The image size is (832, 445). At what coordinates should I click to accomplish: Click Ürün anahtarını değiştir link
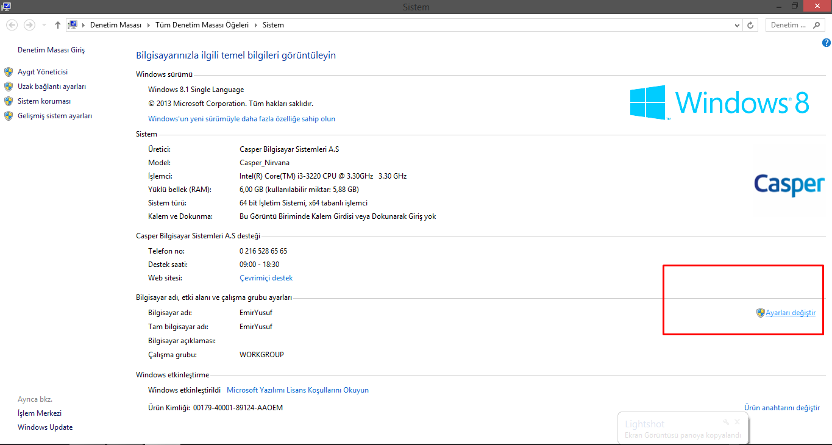coord(781,408)
